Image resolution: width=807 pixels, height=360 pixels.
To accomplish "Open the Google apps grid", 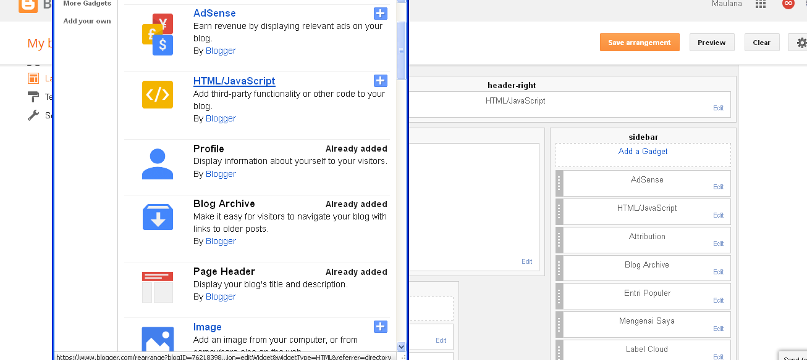I will (761, 4).
